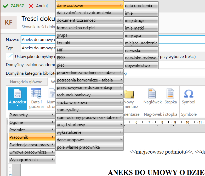Image resolution: width=205 pixels, height=176 pixels.
Task: Insert the NIP autotext field
Action: (x=90, y=50)
